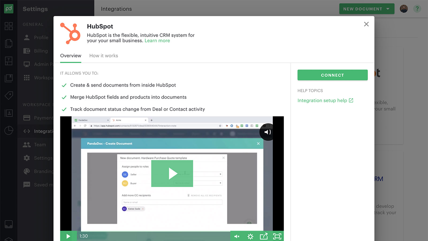Click the help question mark icon
The image size is (428, 241).
click(x=417, y=9)
